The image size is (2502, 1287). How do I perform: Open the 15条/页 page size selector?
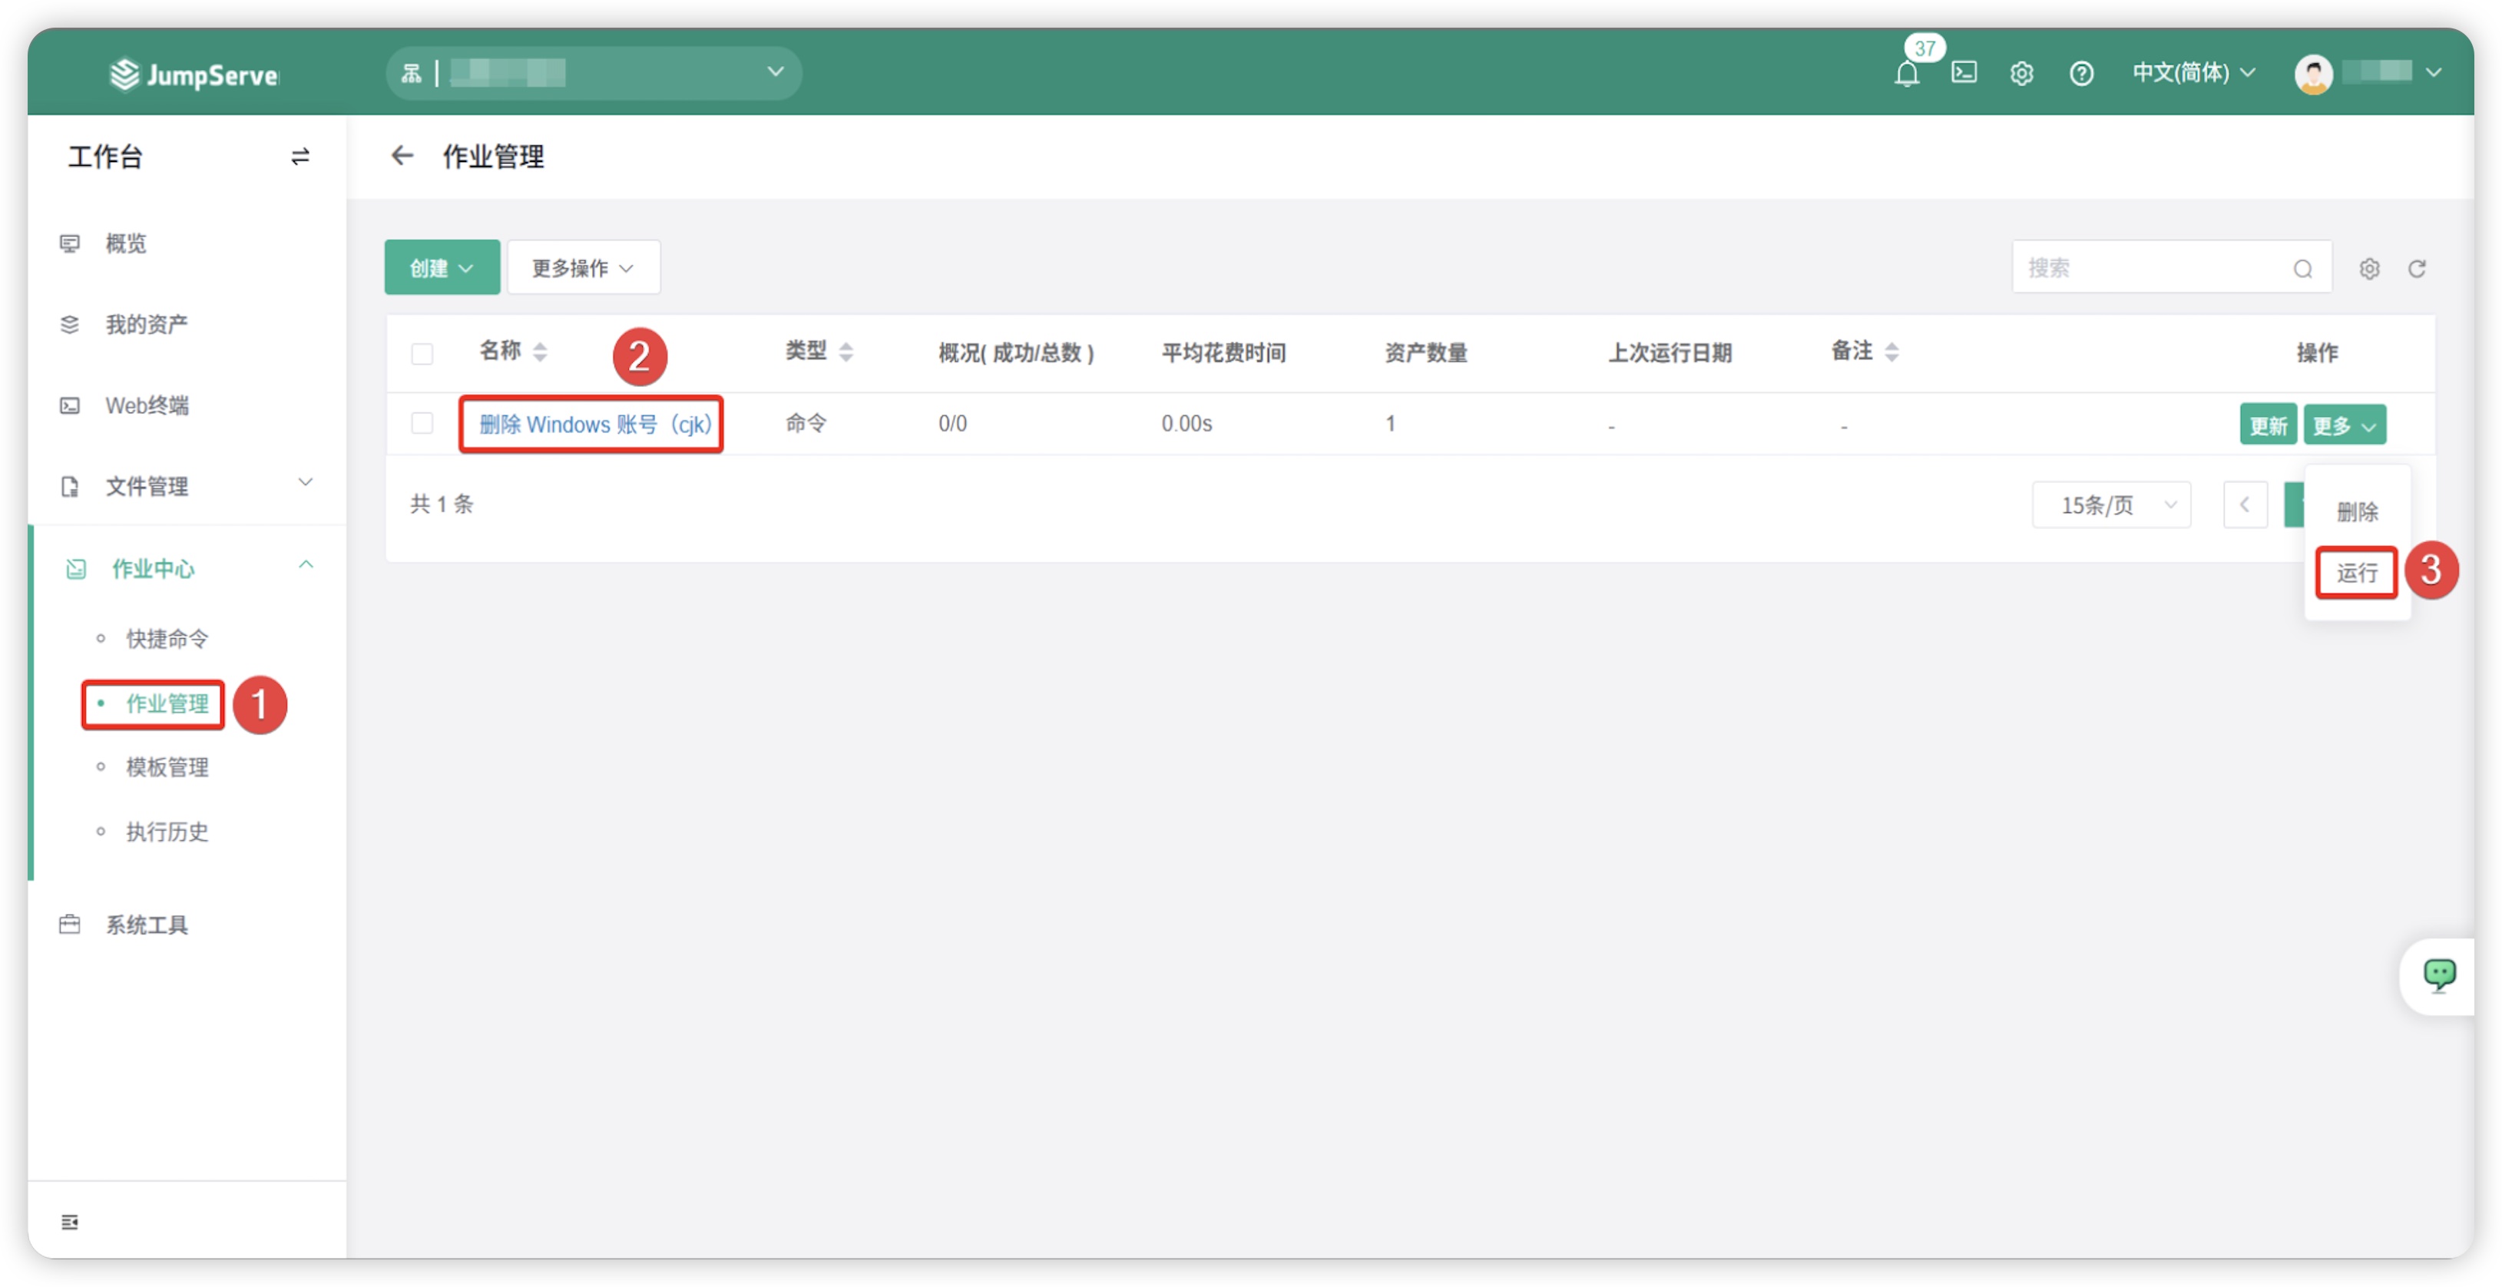point(2110,505)
